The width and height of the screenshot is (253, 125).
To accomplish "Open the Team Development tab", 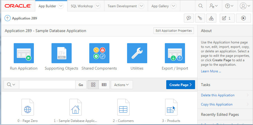I will click(x=122, y=6).
